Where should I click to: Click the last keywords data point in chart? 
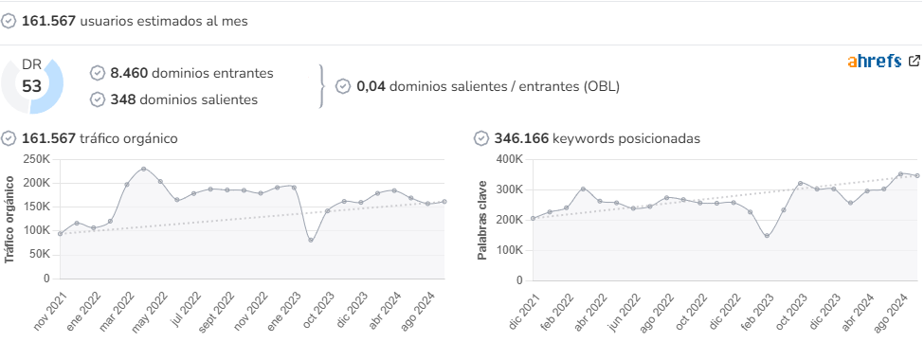[x=917, y=175]
